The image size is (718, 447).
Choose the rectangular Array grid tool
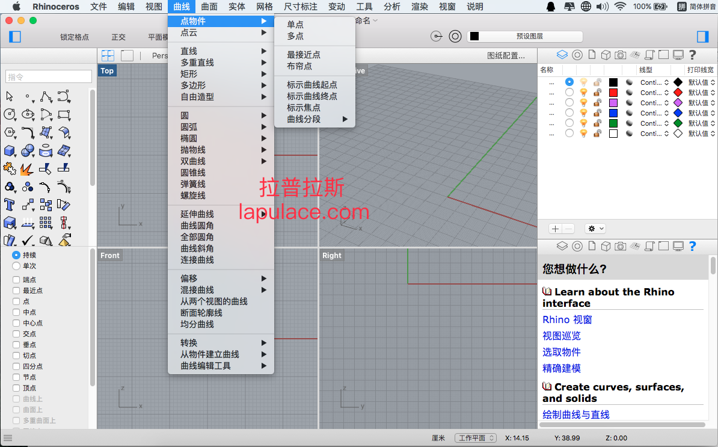click(x=45, y=223)
